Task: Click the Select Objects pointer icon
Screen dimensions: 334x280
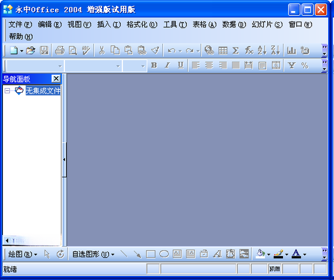Action: click(x=47, y=254)
